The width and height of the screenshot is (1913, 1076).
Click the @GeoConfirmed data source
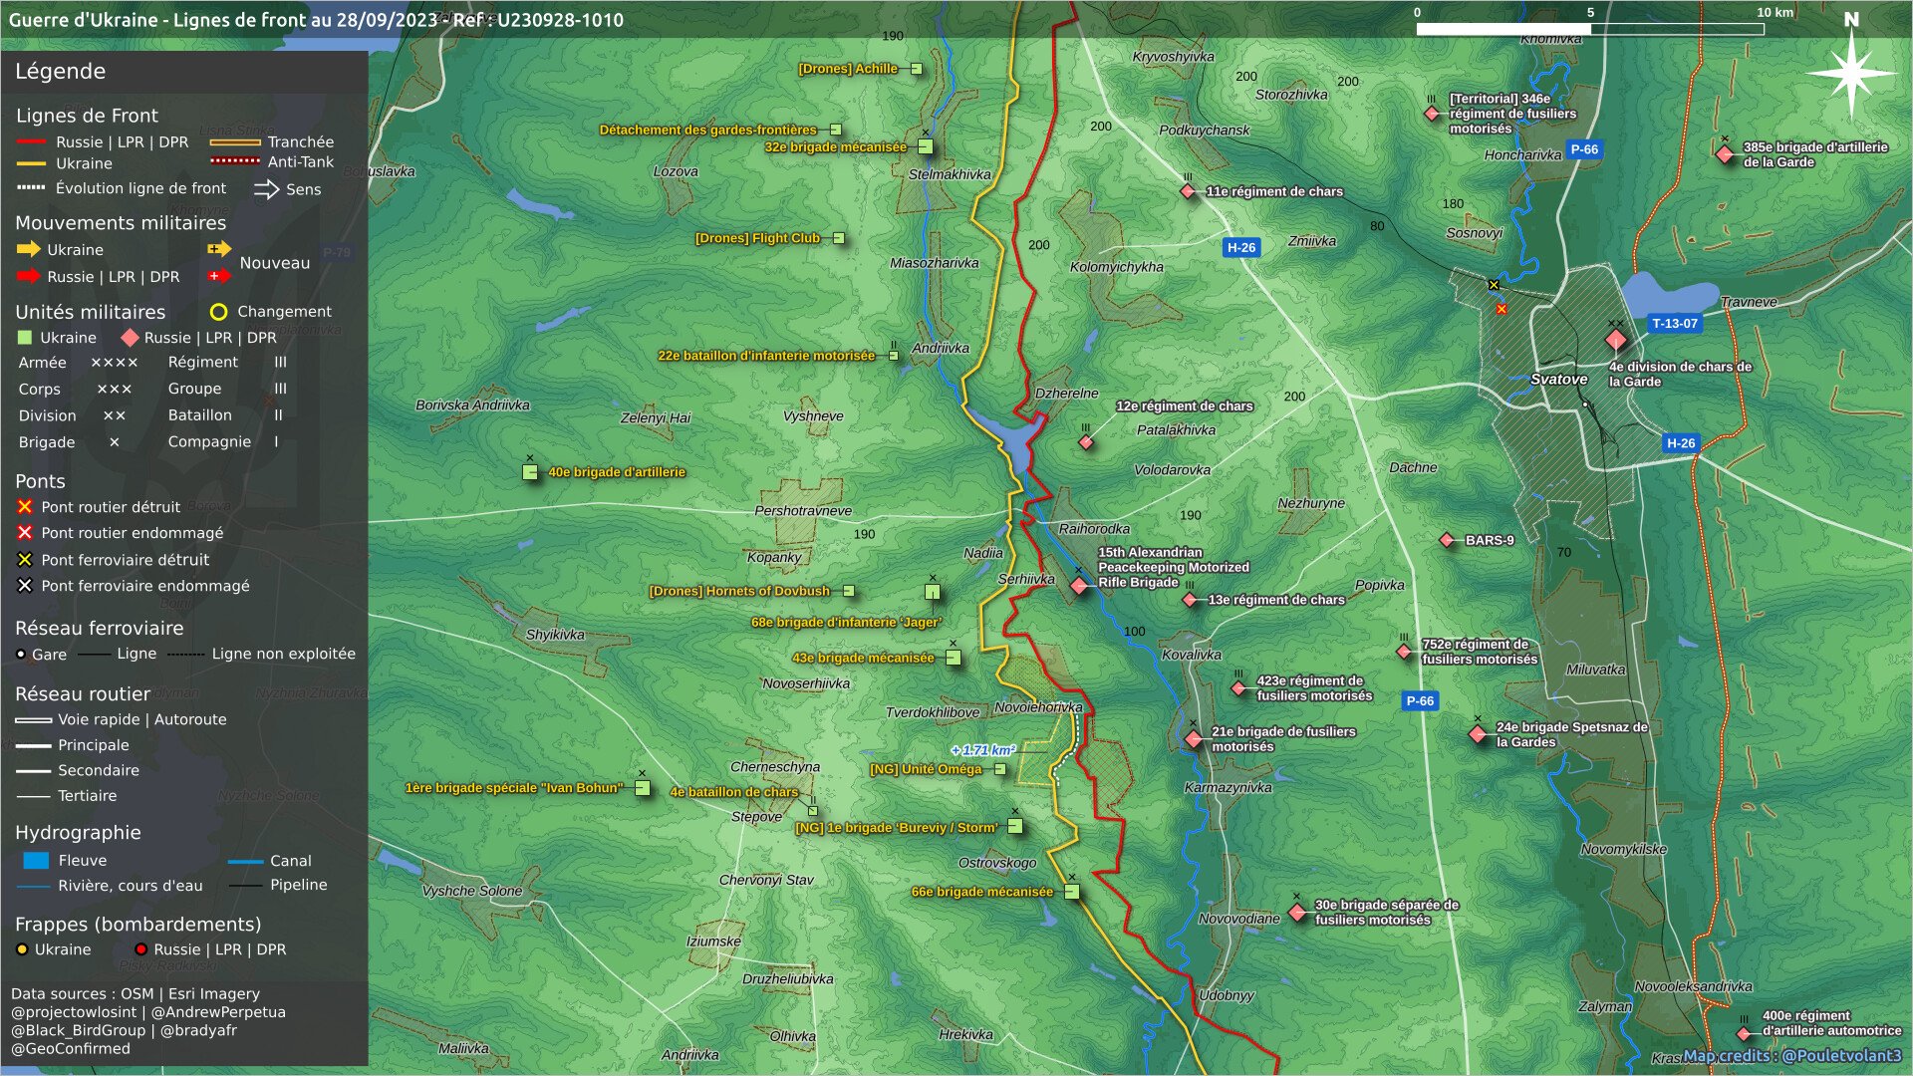point(71,1048)
